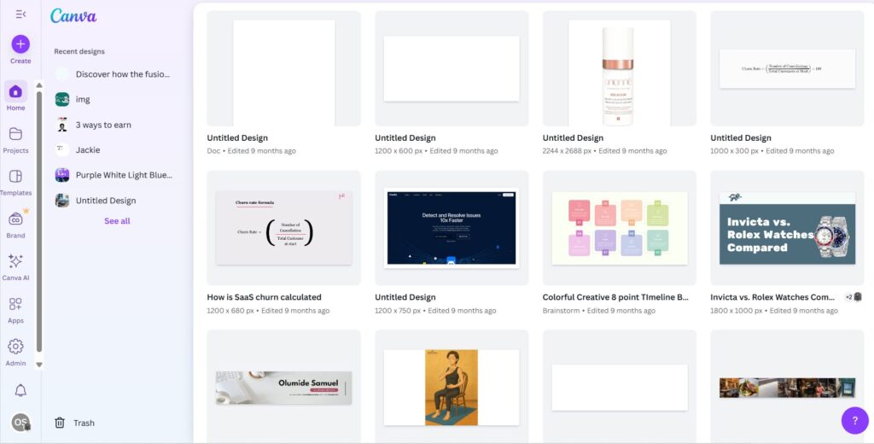The width and height of the screenshot is (874, 444).
Task: Open the Projects folder icon
Action: click(x=15, y=134)
